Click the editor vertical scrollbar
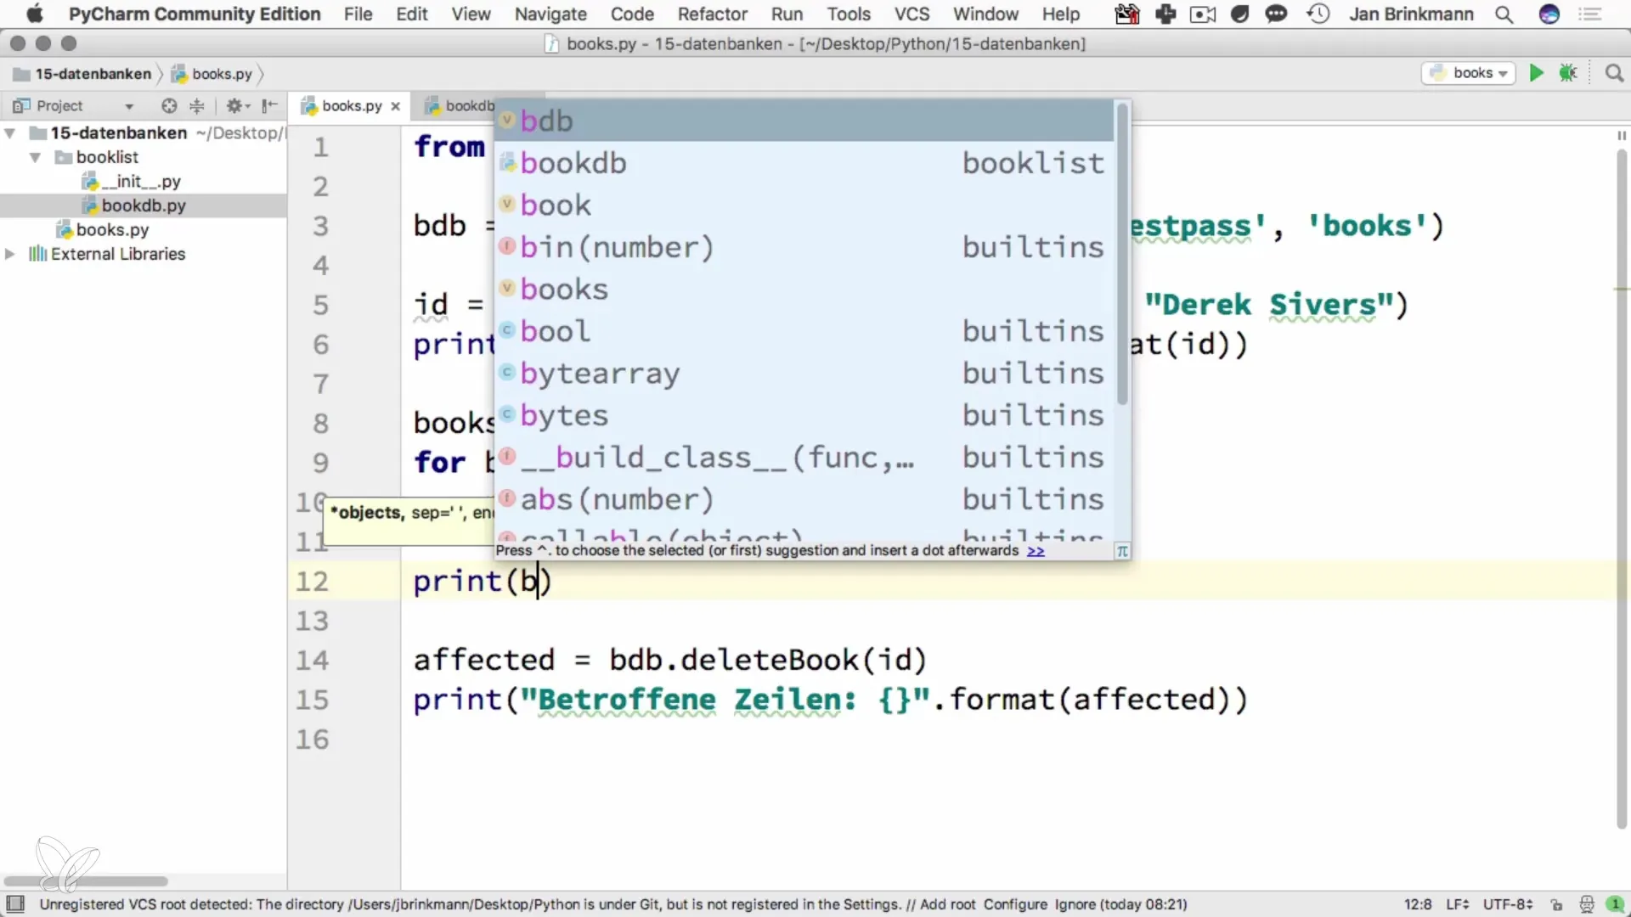Viewport: 1631px width, 917px height. pos(1621,488)
